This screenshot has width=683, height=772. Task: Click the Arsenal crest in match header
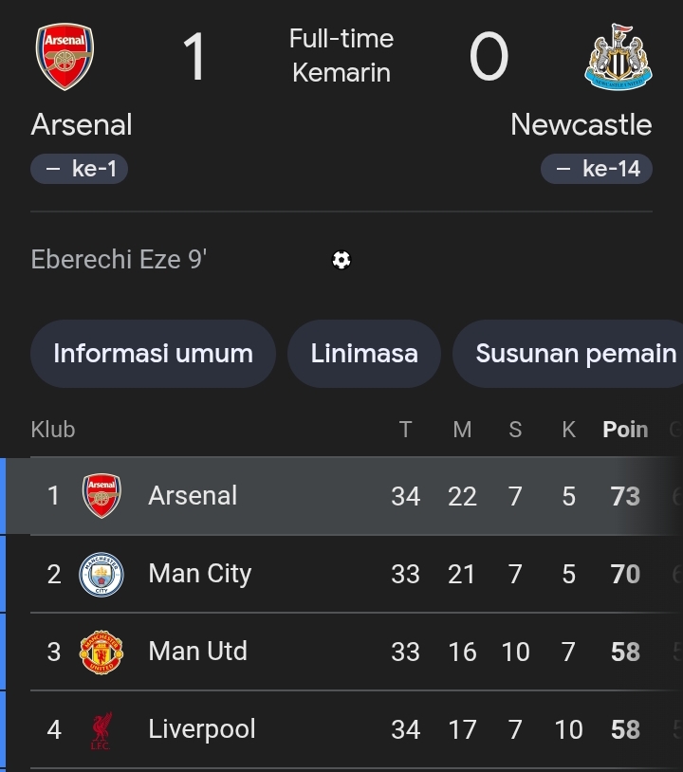(x=65, y=58)
